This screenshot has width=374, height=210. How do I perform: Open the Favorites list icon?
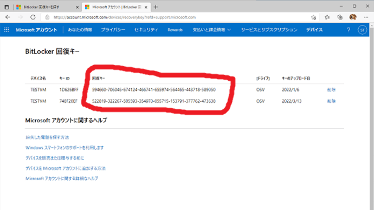point(327,17)
